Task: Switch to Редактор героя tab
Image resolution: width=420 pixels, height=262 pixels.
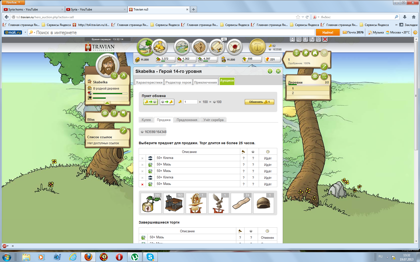Action: click(178, 82)
